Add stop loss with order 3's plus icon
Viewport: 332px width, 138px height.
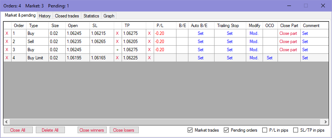pos(118,50)
